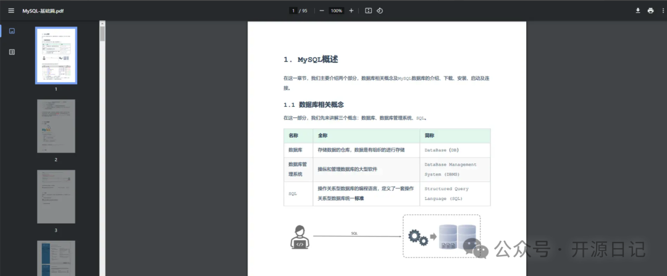This screenshot has height=276, width=667.
Task: Click the zoom in plus icon
Action: pyautogui.click(x=351, y=10)
